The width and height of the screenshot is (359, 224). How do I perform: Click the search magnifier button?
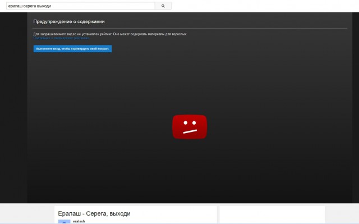pos(163,6)
